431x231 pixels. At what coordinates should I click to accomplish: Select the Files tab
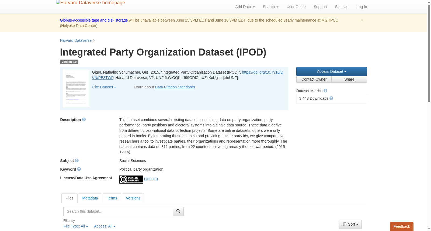[69, 198]
